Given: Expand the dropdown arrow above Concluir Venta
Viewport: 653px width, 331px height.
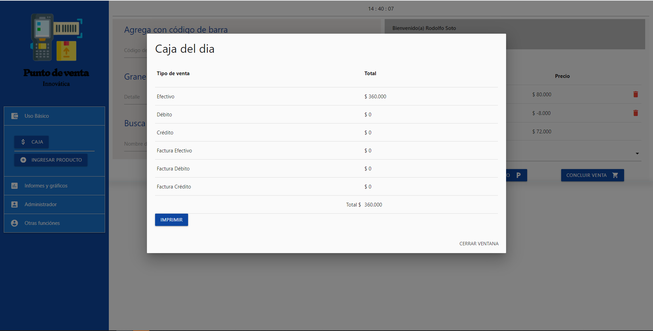Looking at the screenshot, I should pyautogui.click(x=637, y=154).
